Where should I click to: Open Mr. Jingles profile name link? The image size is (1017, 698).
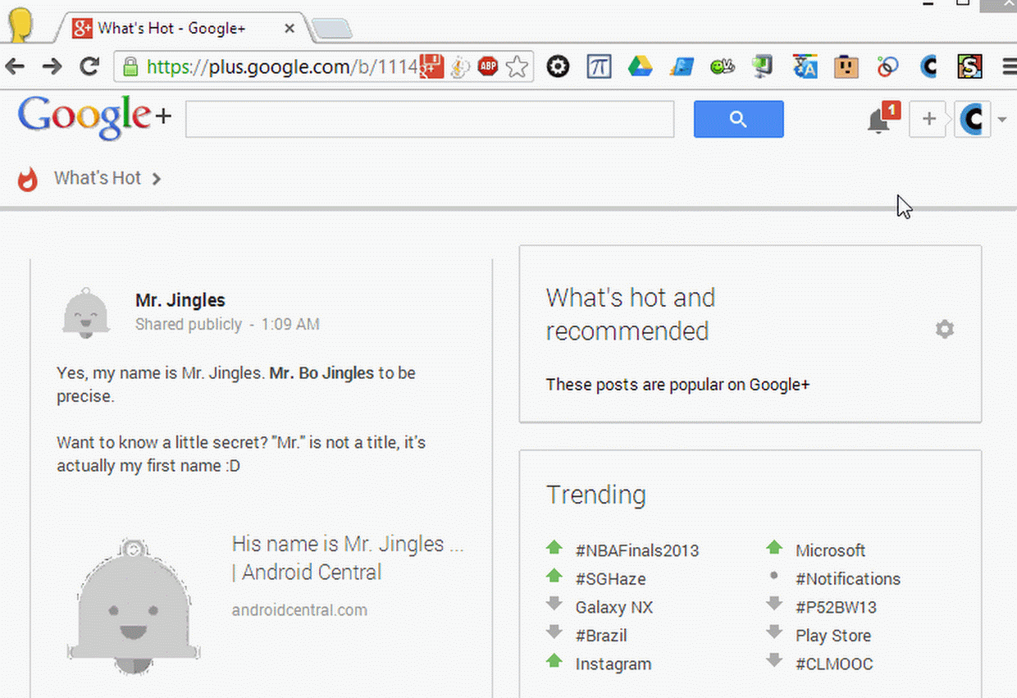click(x=180, y=300)
